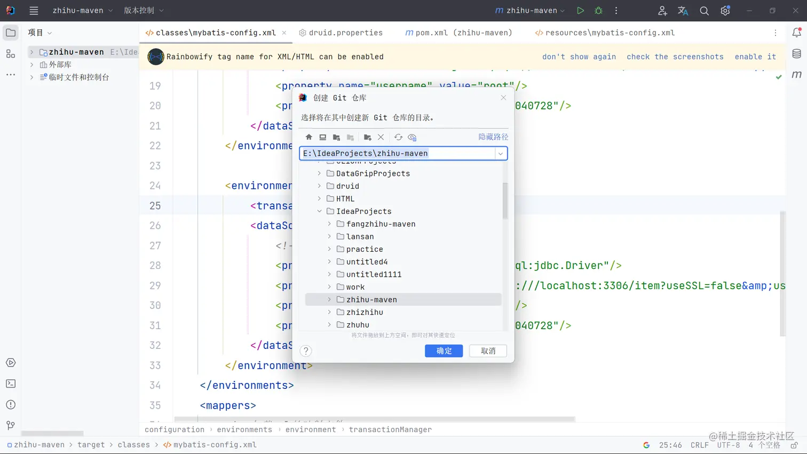Expand the HTML folder

point(319,198)
